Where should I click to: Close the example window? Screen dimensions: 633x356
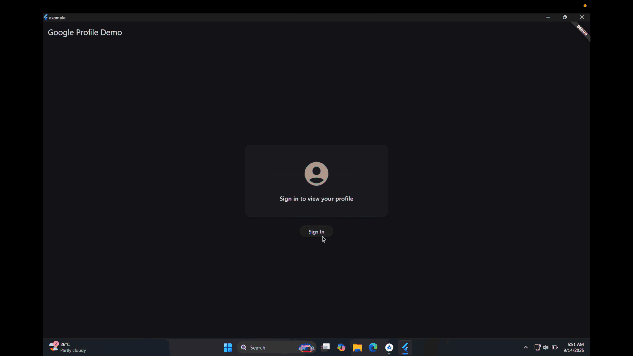click(x=582, y=17)
